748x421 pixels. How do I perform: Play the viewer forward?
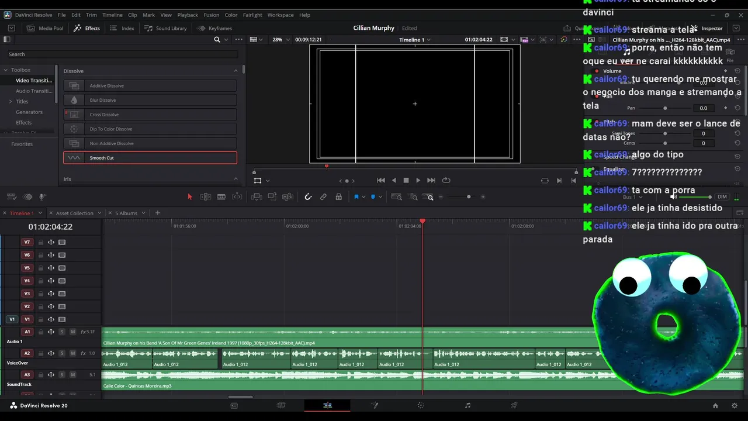418,181
